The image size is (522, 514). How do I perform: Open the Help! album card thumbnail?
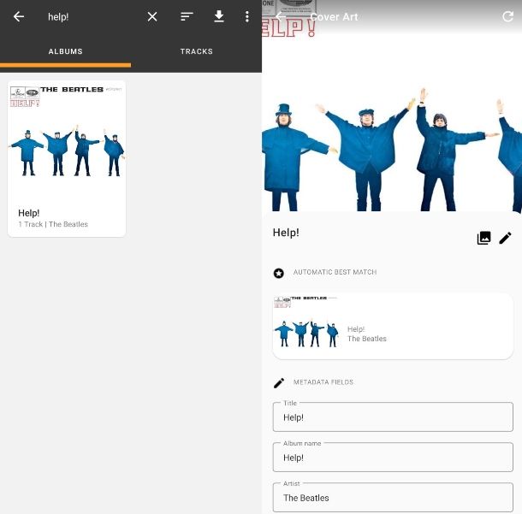pos(67,141)
